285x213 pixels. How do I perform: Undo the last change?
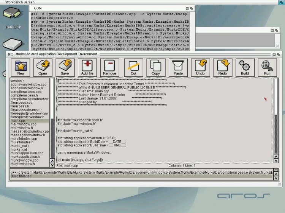pyautogui.click(x=200, y=67)
